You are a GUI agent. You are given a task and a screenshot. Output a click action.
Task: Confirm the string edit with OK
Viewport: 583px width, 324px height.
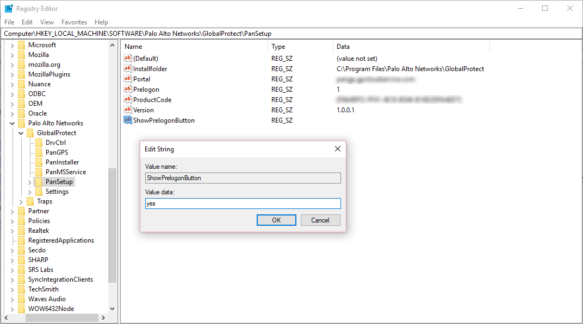276,220
